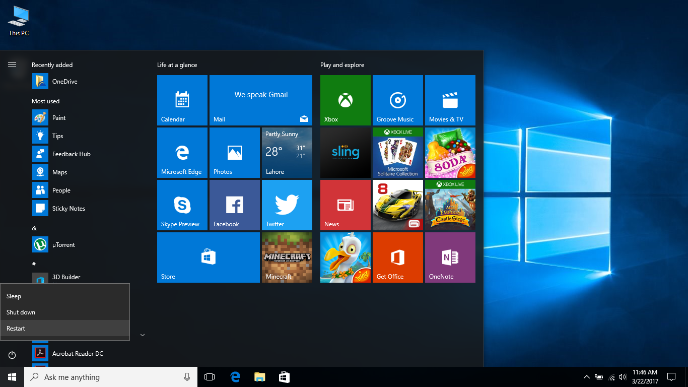This screenshot has width=688, height=387.
Task: Open the taskbar clock and date
Action: tap(645, 377)
